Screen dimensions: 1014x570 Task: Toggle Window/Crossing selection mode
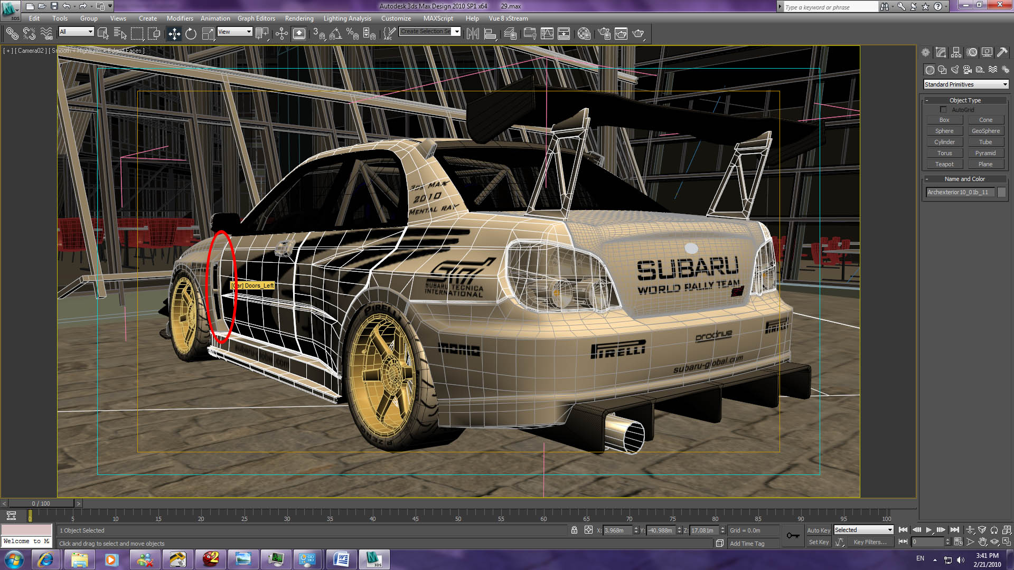click(x=154, y=34)
